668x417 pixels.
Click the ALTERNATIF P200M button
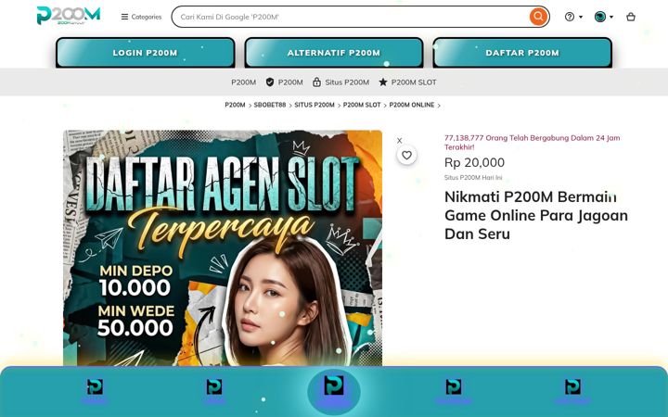click(x=334, y=53)
